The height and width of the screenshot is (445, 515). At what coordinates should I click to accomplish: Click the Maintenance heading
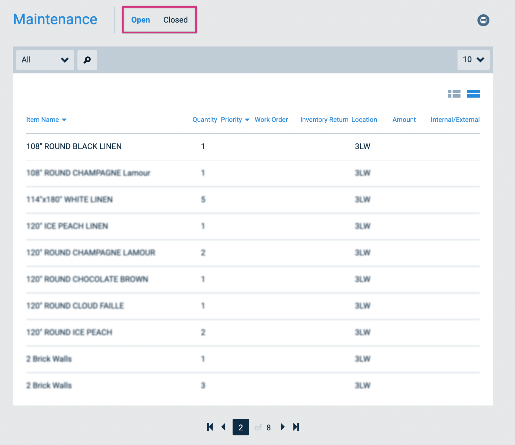click(x=55, y=19)
